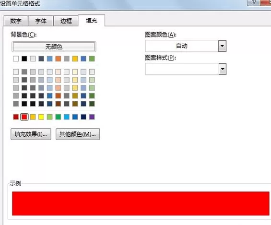Choose the selected bright red standard swatch

24,117
